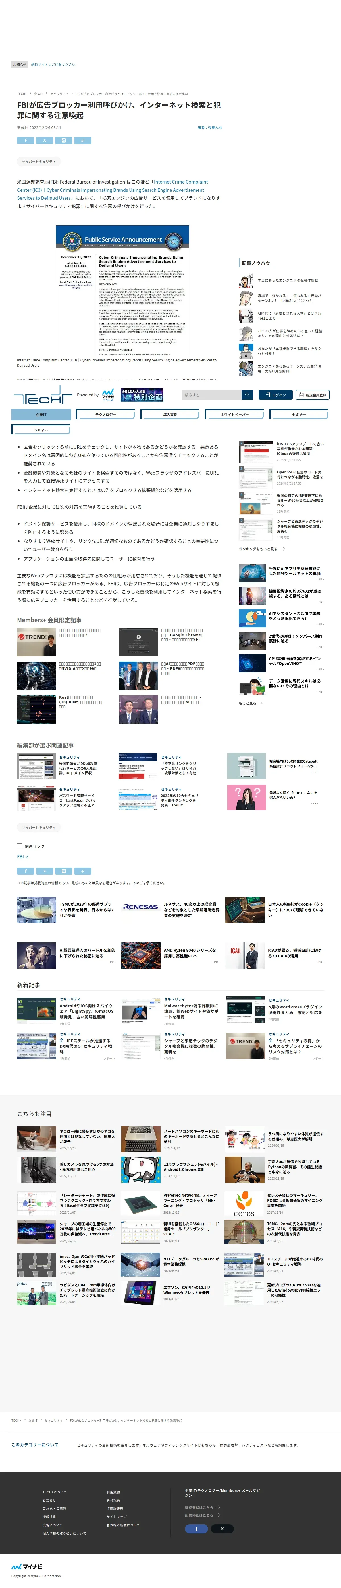This screenshot has width=341, height=1588.
Task: Click the search magnifier icon in the header
Action: 247,395
